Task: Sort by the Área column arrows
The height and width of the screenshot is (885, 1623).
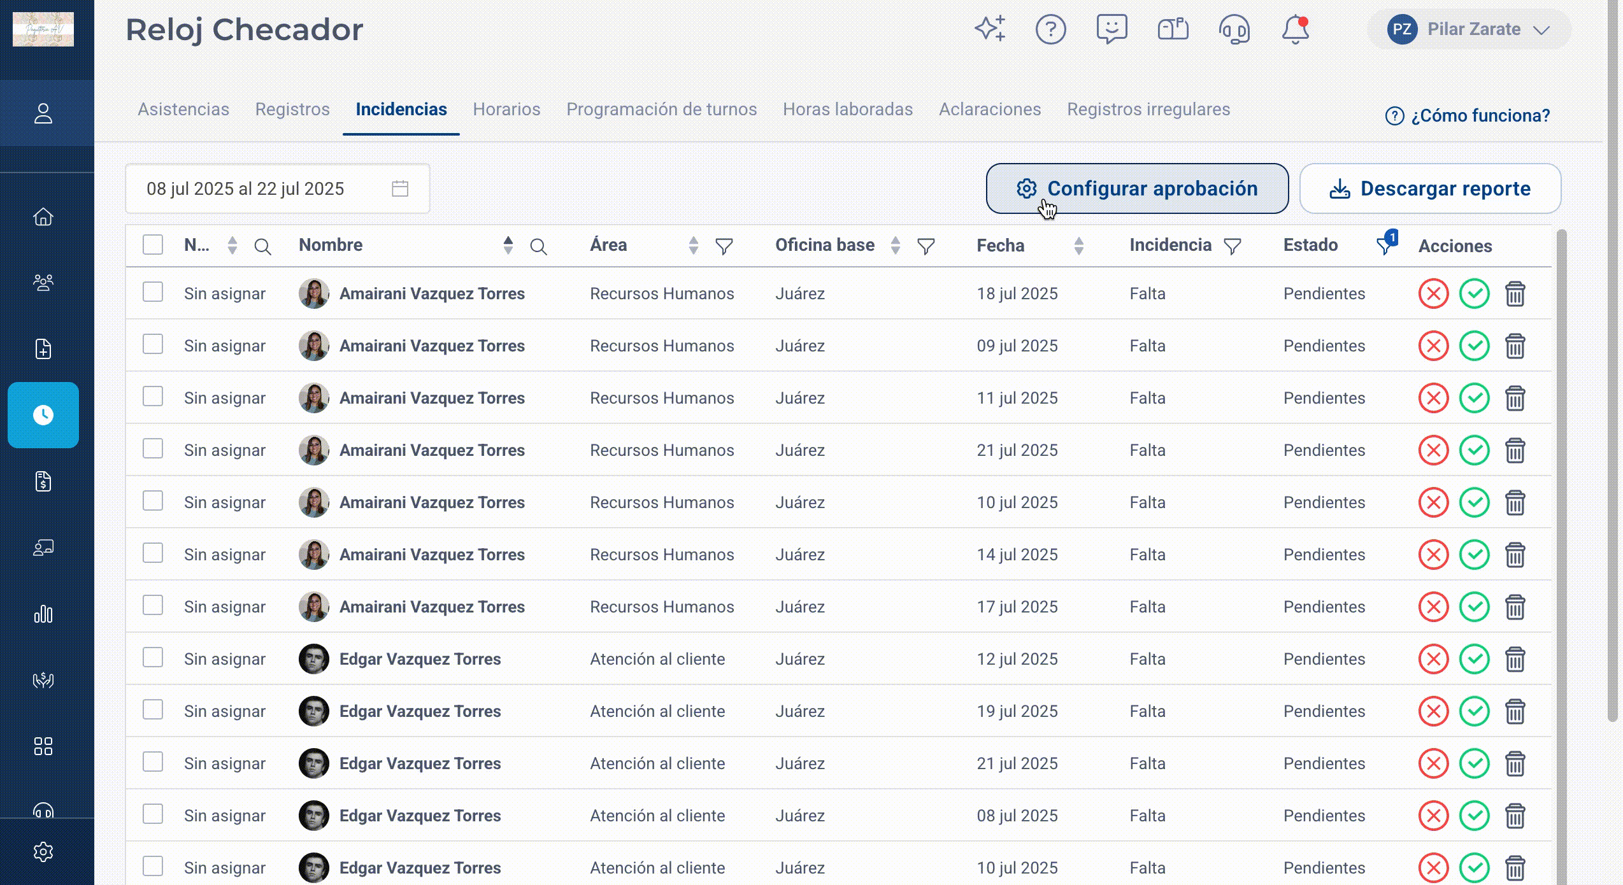Action: (x=694, y=246)
